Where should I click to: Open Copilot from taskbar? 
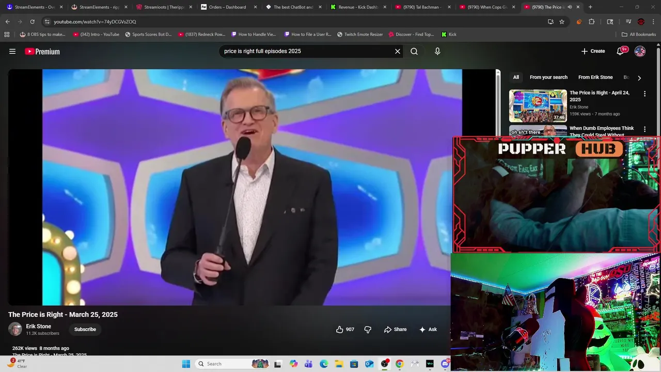[x=294, y=364]
